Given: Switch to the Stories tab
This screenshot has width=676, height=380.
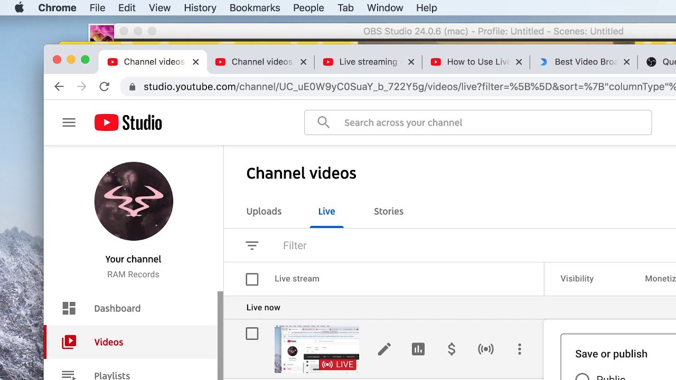Looking at the screenshot, I should 389,211.
